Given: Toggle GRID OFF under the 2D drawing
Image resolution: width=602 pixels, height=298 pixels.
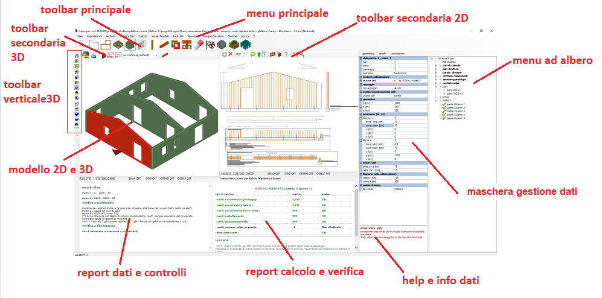Looking at the screenshot, I should click(x=288, y=173).
